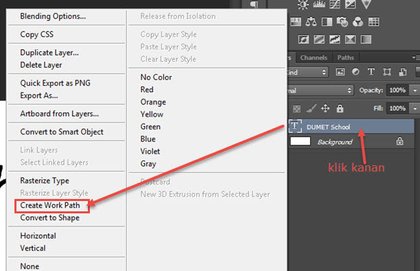Choose Copy CSS
This screenshot has width=420, height=271.
[36, 34]
